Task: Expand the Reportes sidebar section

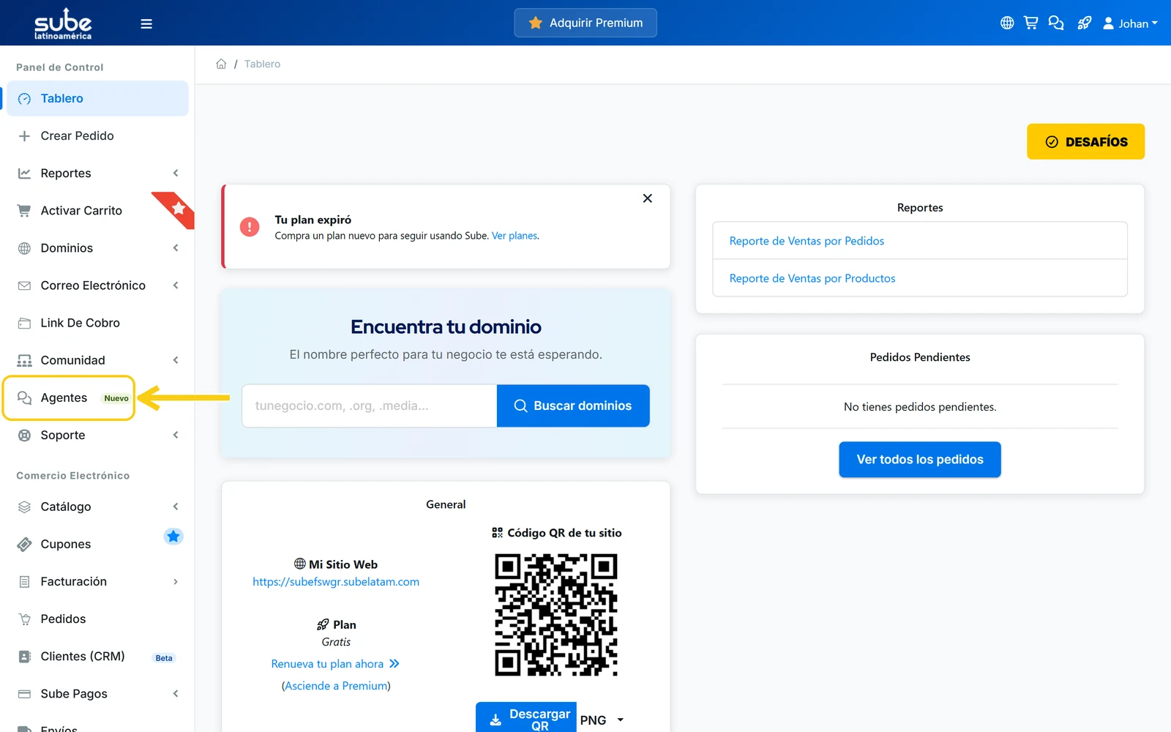Action: (97, 173)
